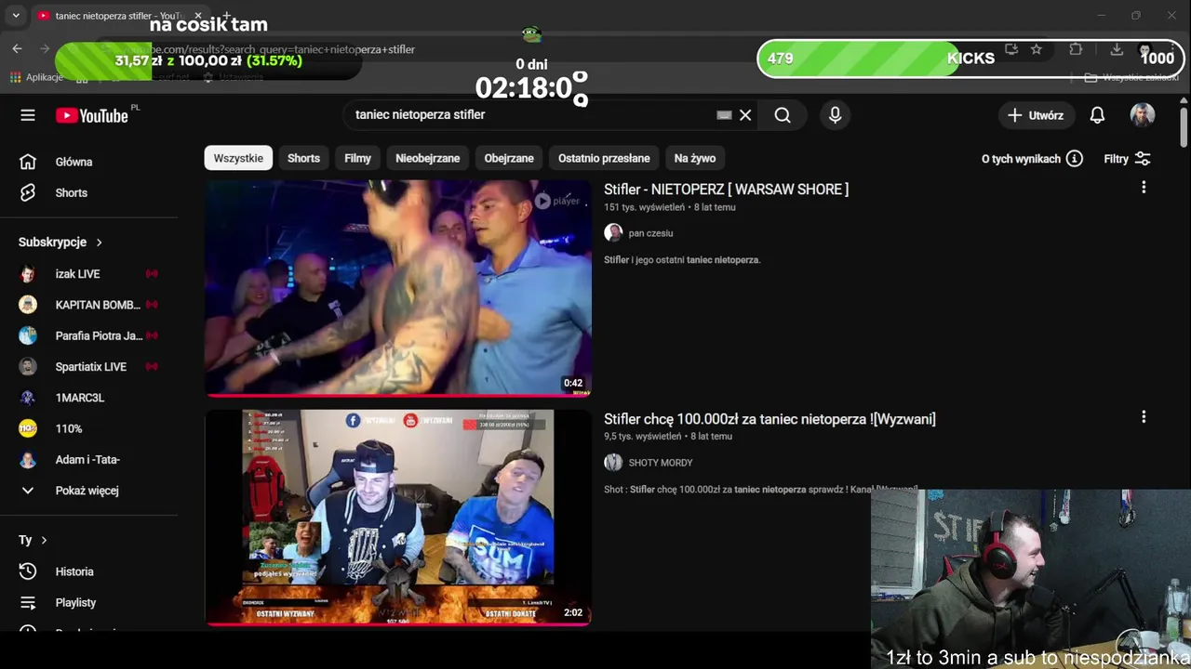Click the Historia clock icon
Screen dimensions: 1191x669
tap(28, 571)
